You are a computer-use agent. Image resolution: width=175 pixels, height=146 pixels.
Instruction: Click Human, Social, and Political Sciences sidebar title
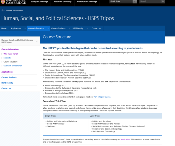click(17, 41)
